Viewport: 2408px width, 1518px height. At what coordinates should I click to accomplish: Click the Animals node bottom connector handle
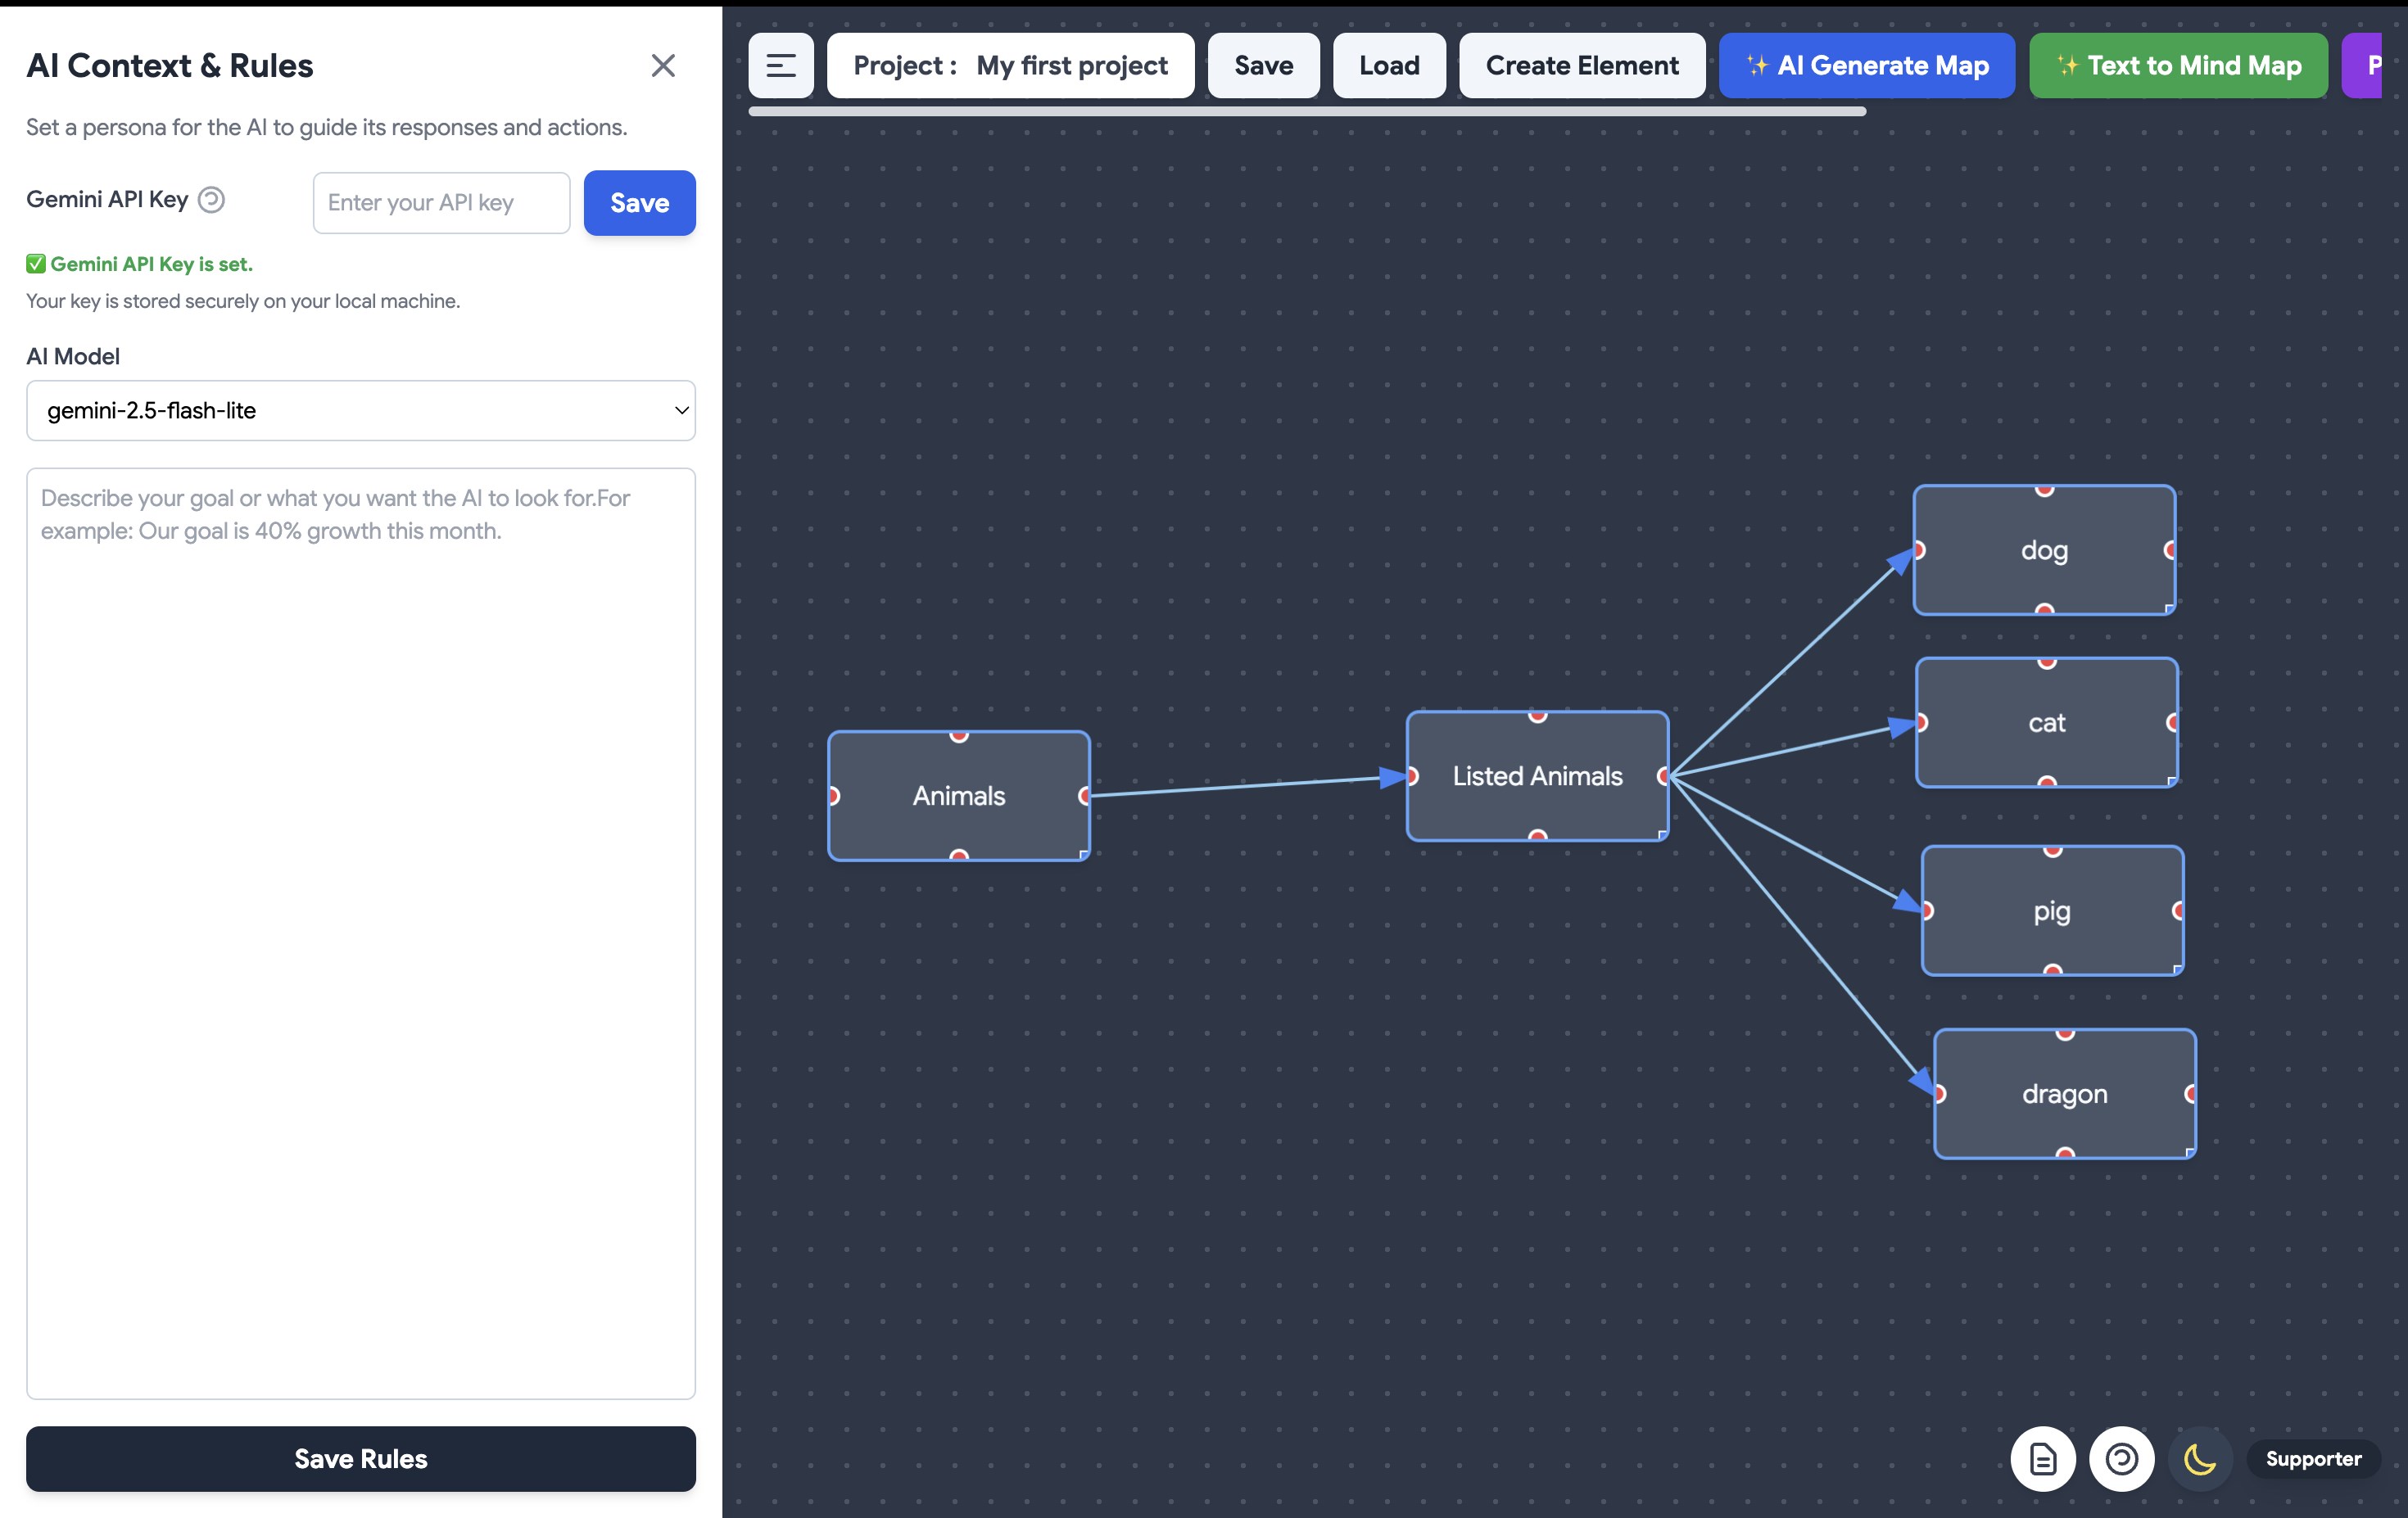(x=958, y=856)
